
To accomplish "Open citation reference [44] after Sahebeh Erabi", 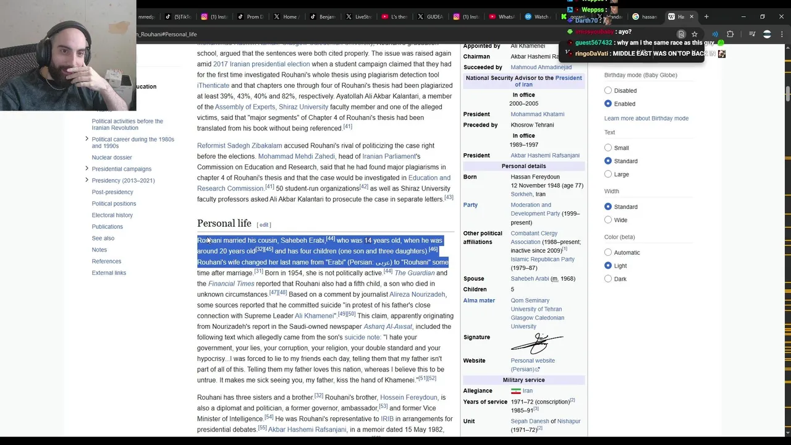I will point(331,239).
